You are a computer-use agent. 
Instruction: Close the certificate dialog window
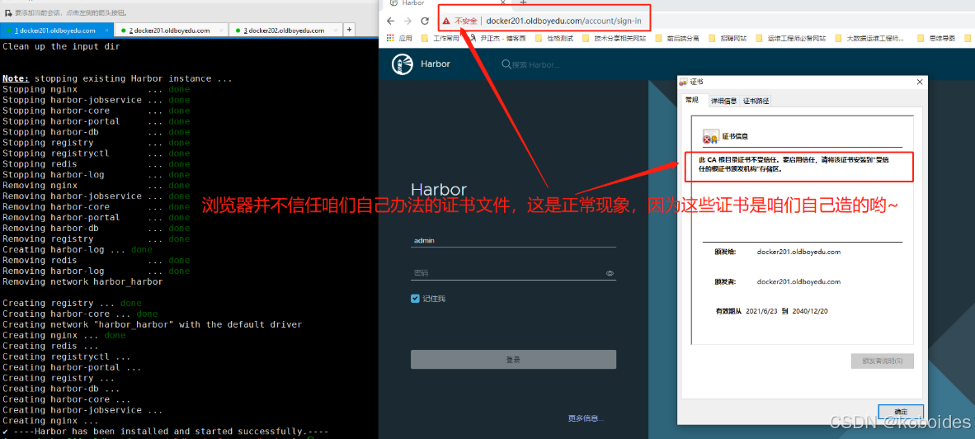(920, 82)
